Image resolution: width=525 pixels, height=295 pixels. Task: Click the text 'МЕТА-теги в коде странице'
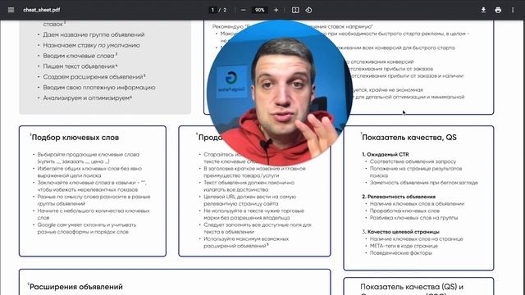(404, 246)
